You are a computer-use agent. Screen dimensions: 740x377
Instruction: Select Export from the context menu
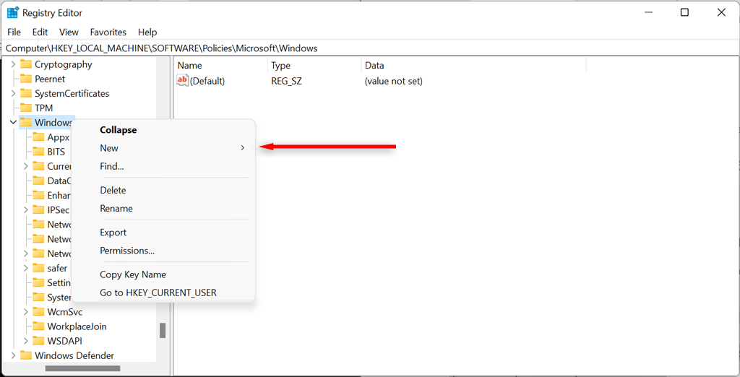pyautogui.click(x=113, y=233)
